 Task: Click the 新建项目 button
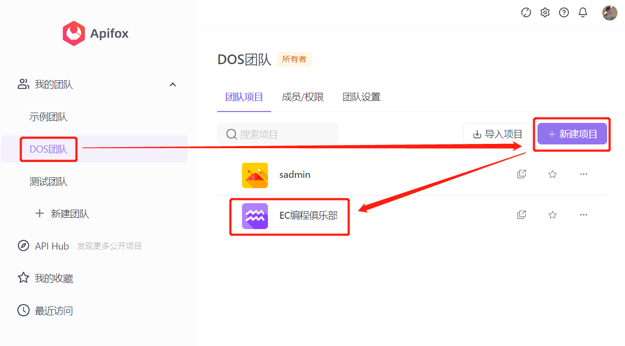[x=572, y=134]
